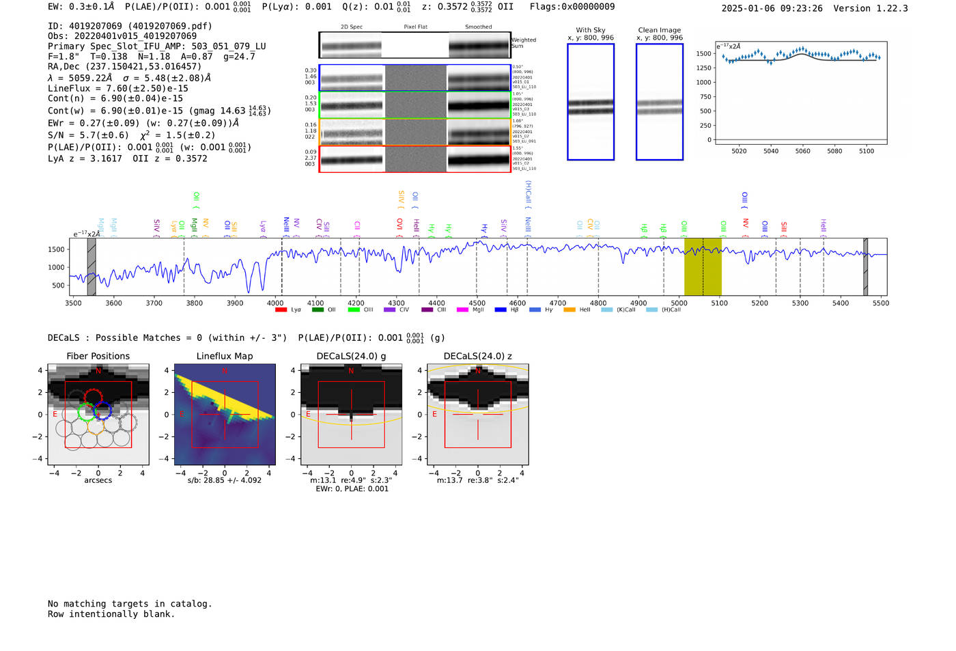Open the With Sky cutout image
956x651 pixels.
pyautogui.click(x=591, y=102)
